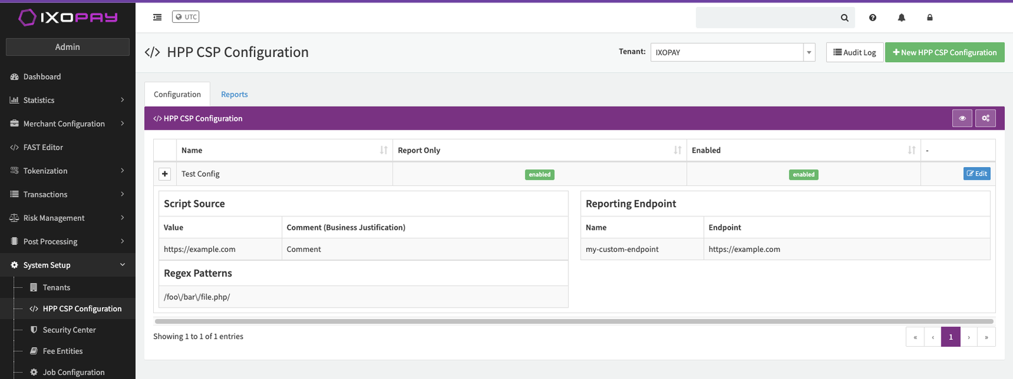
Task: Select the Configuration tab
Action: point(177,94)
